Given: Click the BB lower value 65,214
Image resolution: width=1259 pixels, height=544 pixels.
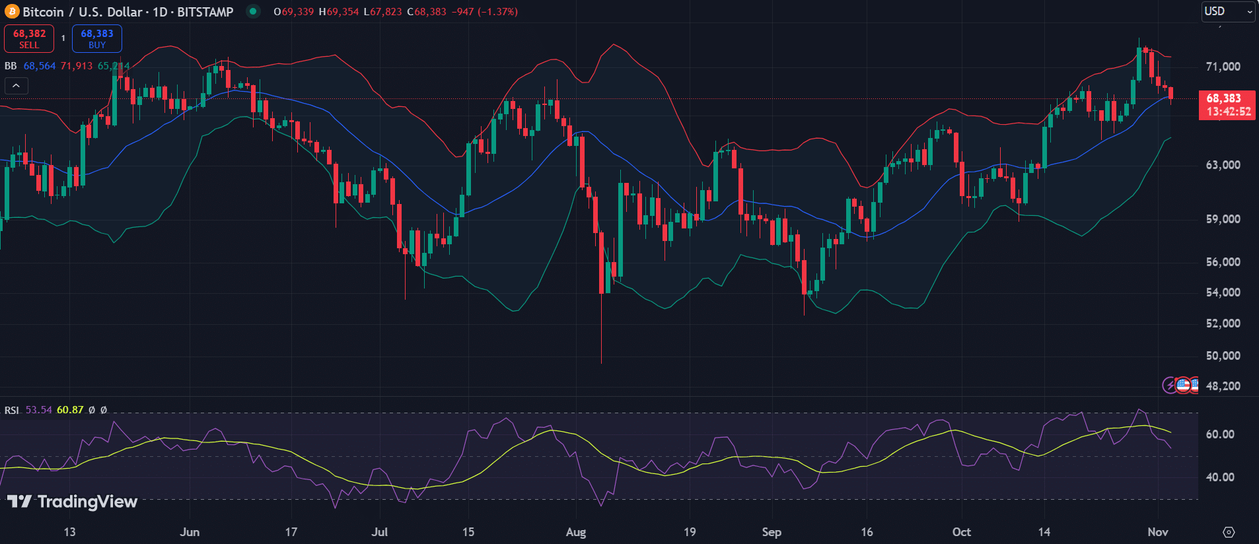Looking at the screenshot, I should coord(114,66).
